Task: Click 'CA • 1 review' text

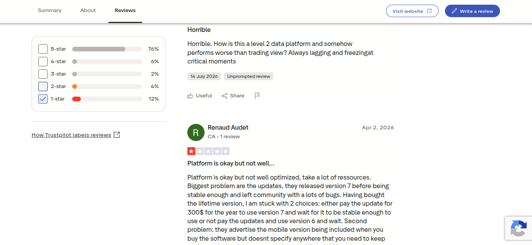Action: tap(224, 137)
